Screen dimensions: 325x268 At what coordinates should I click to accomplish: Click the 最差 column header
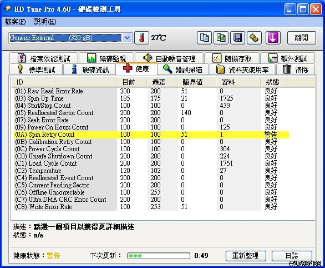162,82
